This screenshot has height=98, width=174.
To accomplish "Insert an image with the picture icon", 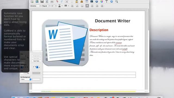I will [92, 1].
